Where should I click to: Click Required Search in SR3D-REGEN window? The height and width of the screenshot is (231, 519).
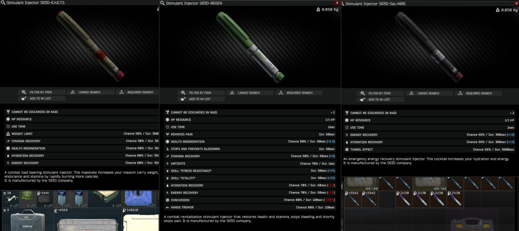tap(298, 93)
